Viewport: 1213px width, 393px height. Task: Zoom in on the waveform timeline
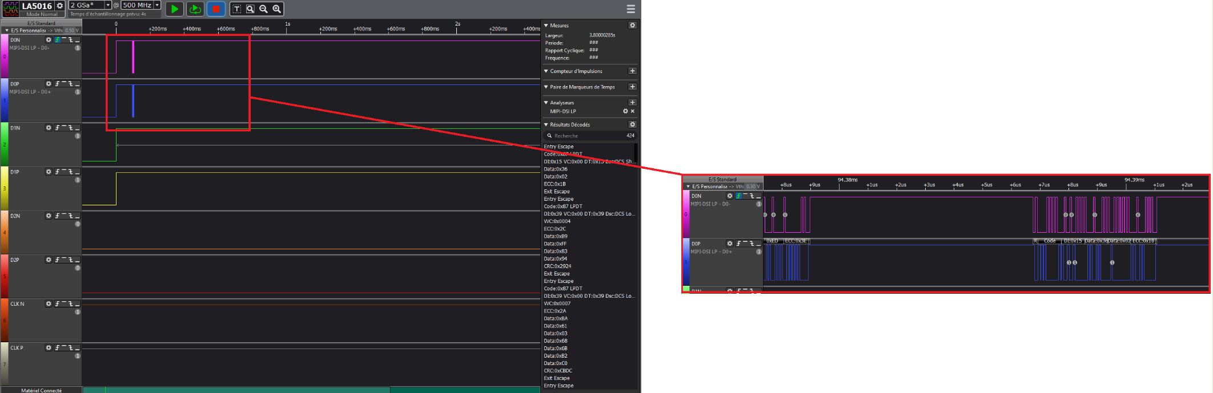(x=276, y=9)
